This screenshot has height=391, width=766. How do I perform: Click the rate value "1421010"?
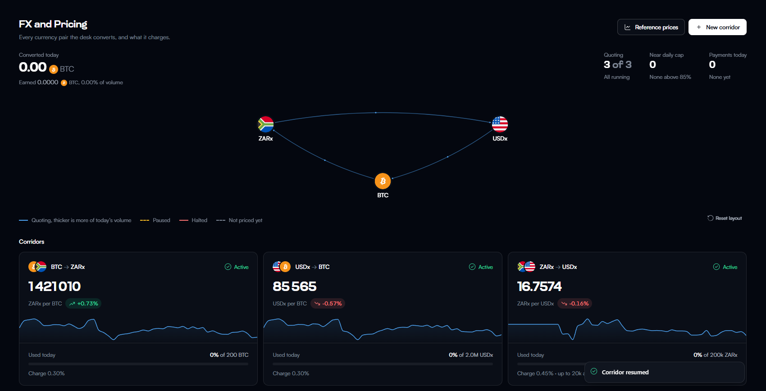coord(55,286)
